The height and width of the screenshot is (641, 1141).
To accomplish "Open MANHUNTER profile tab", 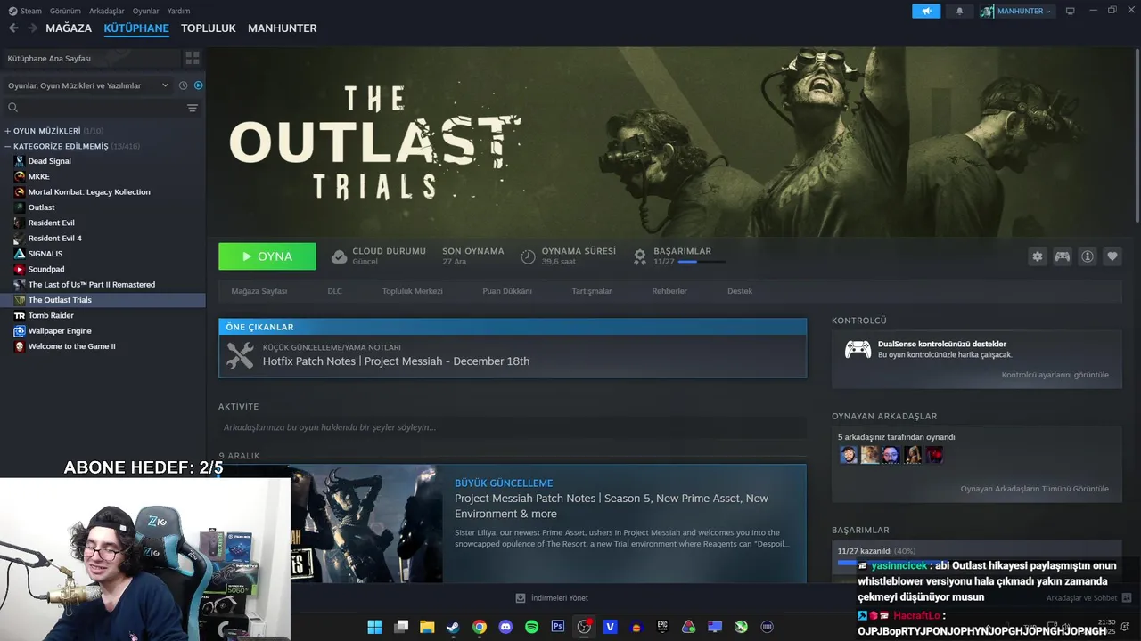I will (x=283, y=28).
